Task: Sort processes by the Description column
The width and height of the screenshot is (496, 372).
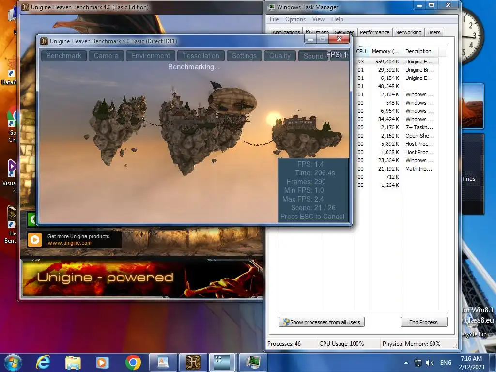Action: point(420,51)
